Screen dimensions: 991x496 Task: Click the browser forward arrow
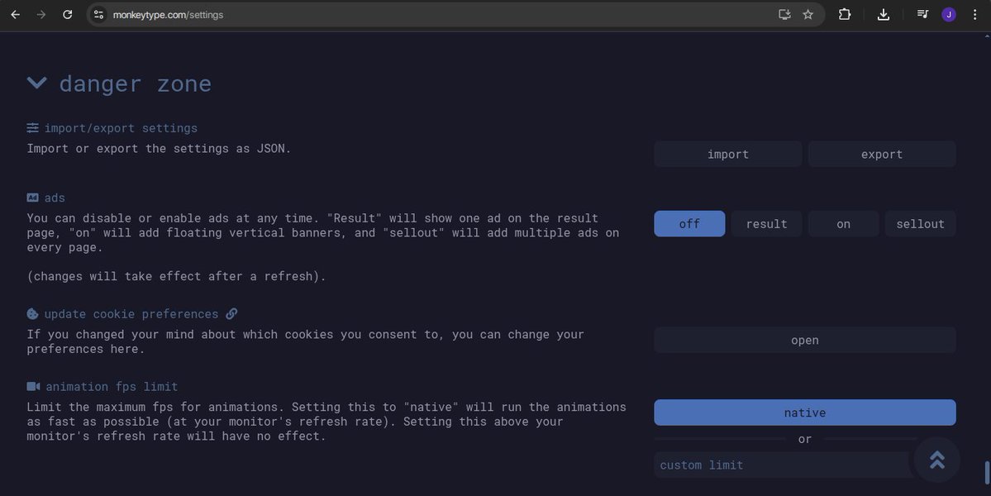[x=41, y=15]
